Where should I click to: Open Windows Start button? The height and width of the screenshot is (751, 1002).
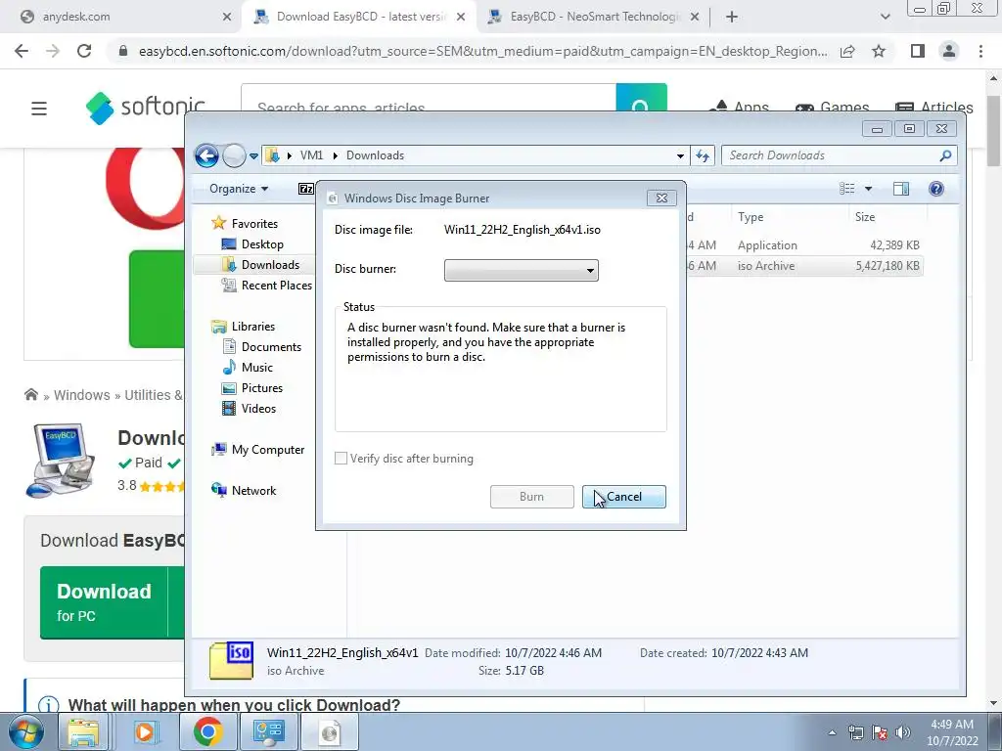25,731
